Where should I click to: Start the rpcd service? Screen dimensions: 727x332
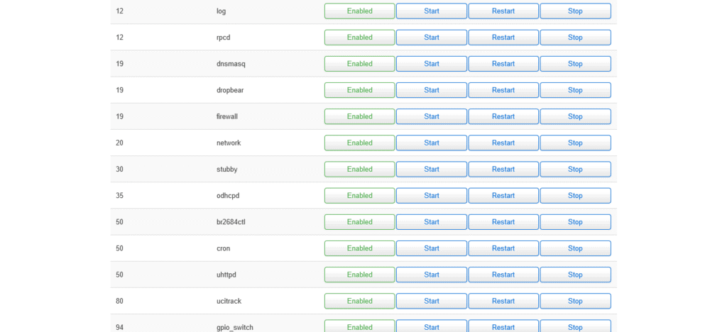(431, 38)
